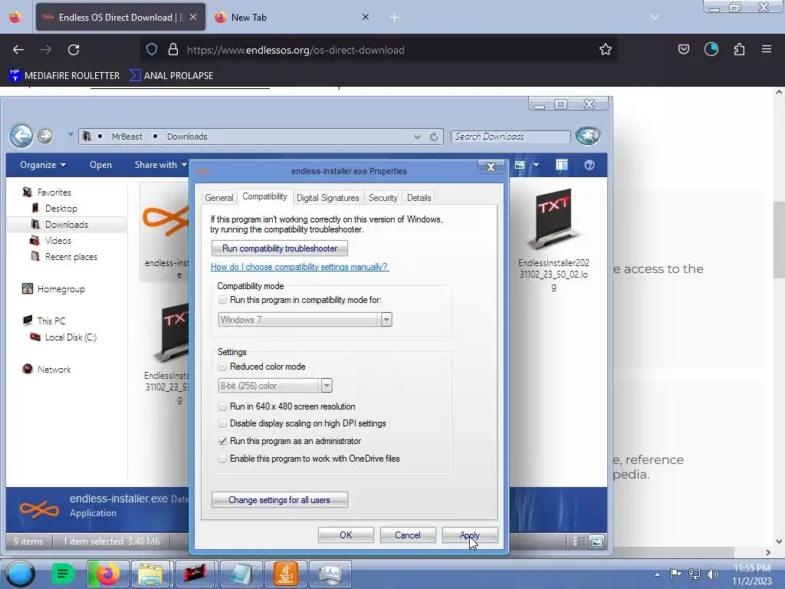Image resolution: width=785 pixels, height=589 pixels.
Task: Click the Search Downloads field
Action: [x=511, y=137]
